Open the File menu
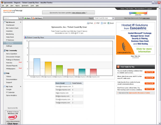The image size is (161, 125). 3,6
